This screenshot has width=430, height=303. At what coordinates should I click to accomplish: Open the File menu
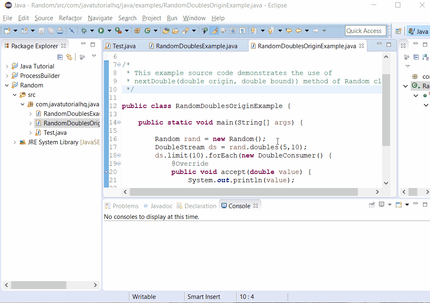7,18
